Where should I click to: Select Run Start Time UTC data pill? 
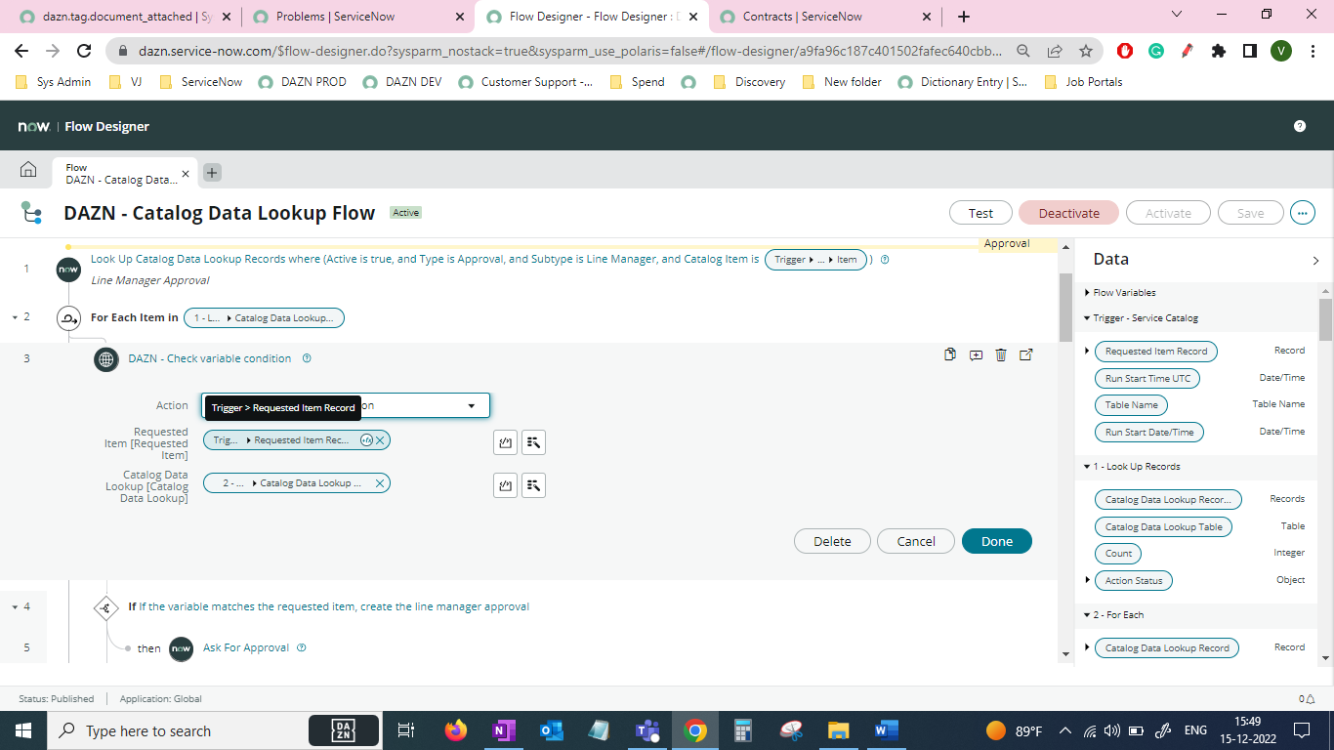[1147, 378]
